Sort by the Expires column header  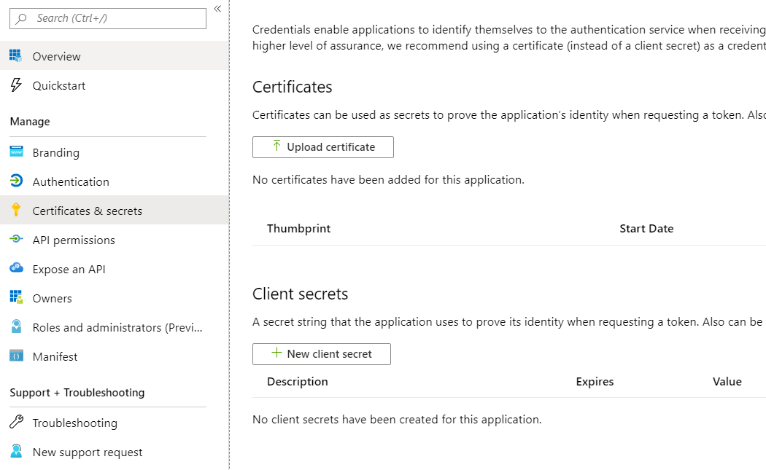click(x=595, y=381)
